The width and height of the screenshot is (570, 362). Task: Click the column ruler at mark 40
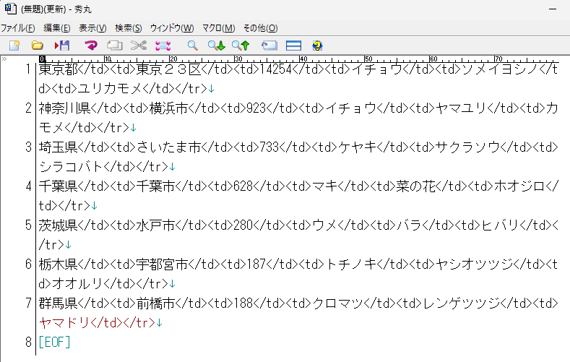(303, 59)
